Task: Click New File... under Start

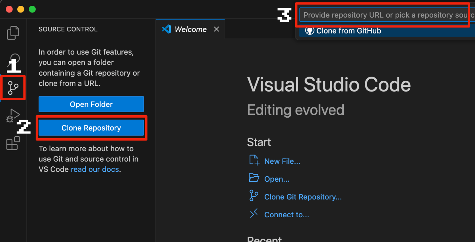Action: [282, 161]
